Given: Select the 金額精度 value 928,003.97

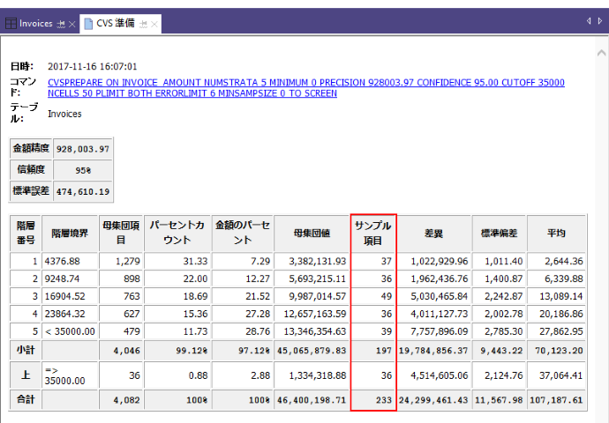Looking at the screenshot, I should point(82,149).
